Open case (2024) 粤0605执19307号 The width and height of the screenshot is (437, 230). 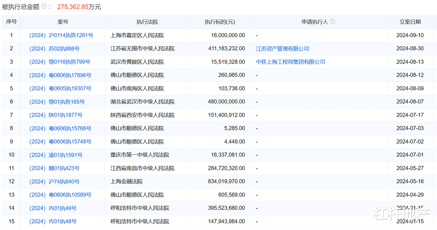pos(60,88)
